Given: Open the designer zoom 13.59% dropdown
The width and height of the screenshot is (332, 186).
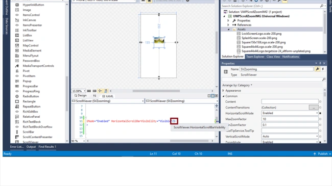Looking at the screenshot, I should tap(84, 91).
